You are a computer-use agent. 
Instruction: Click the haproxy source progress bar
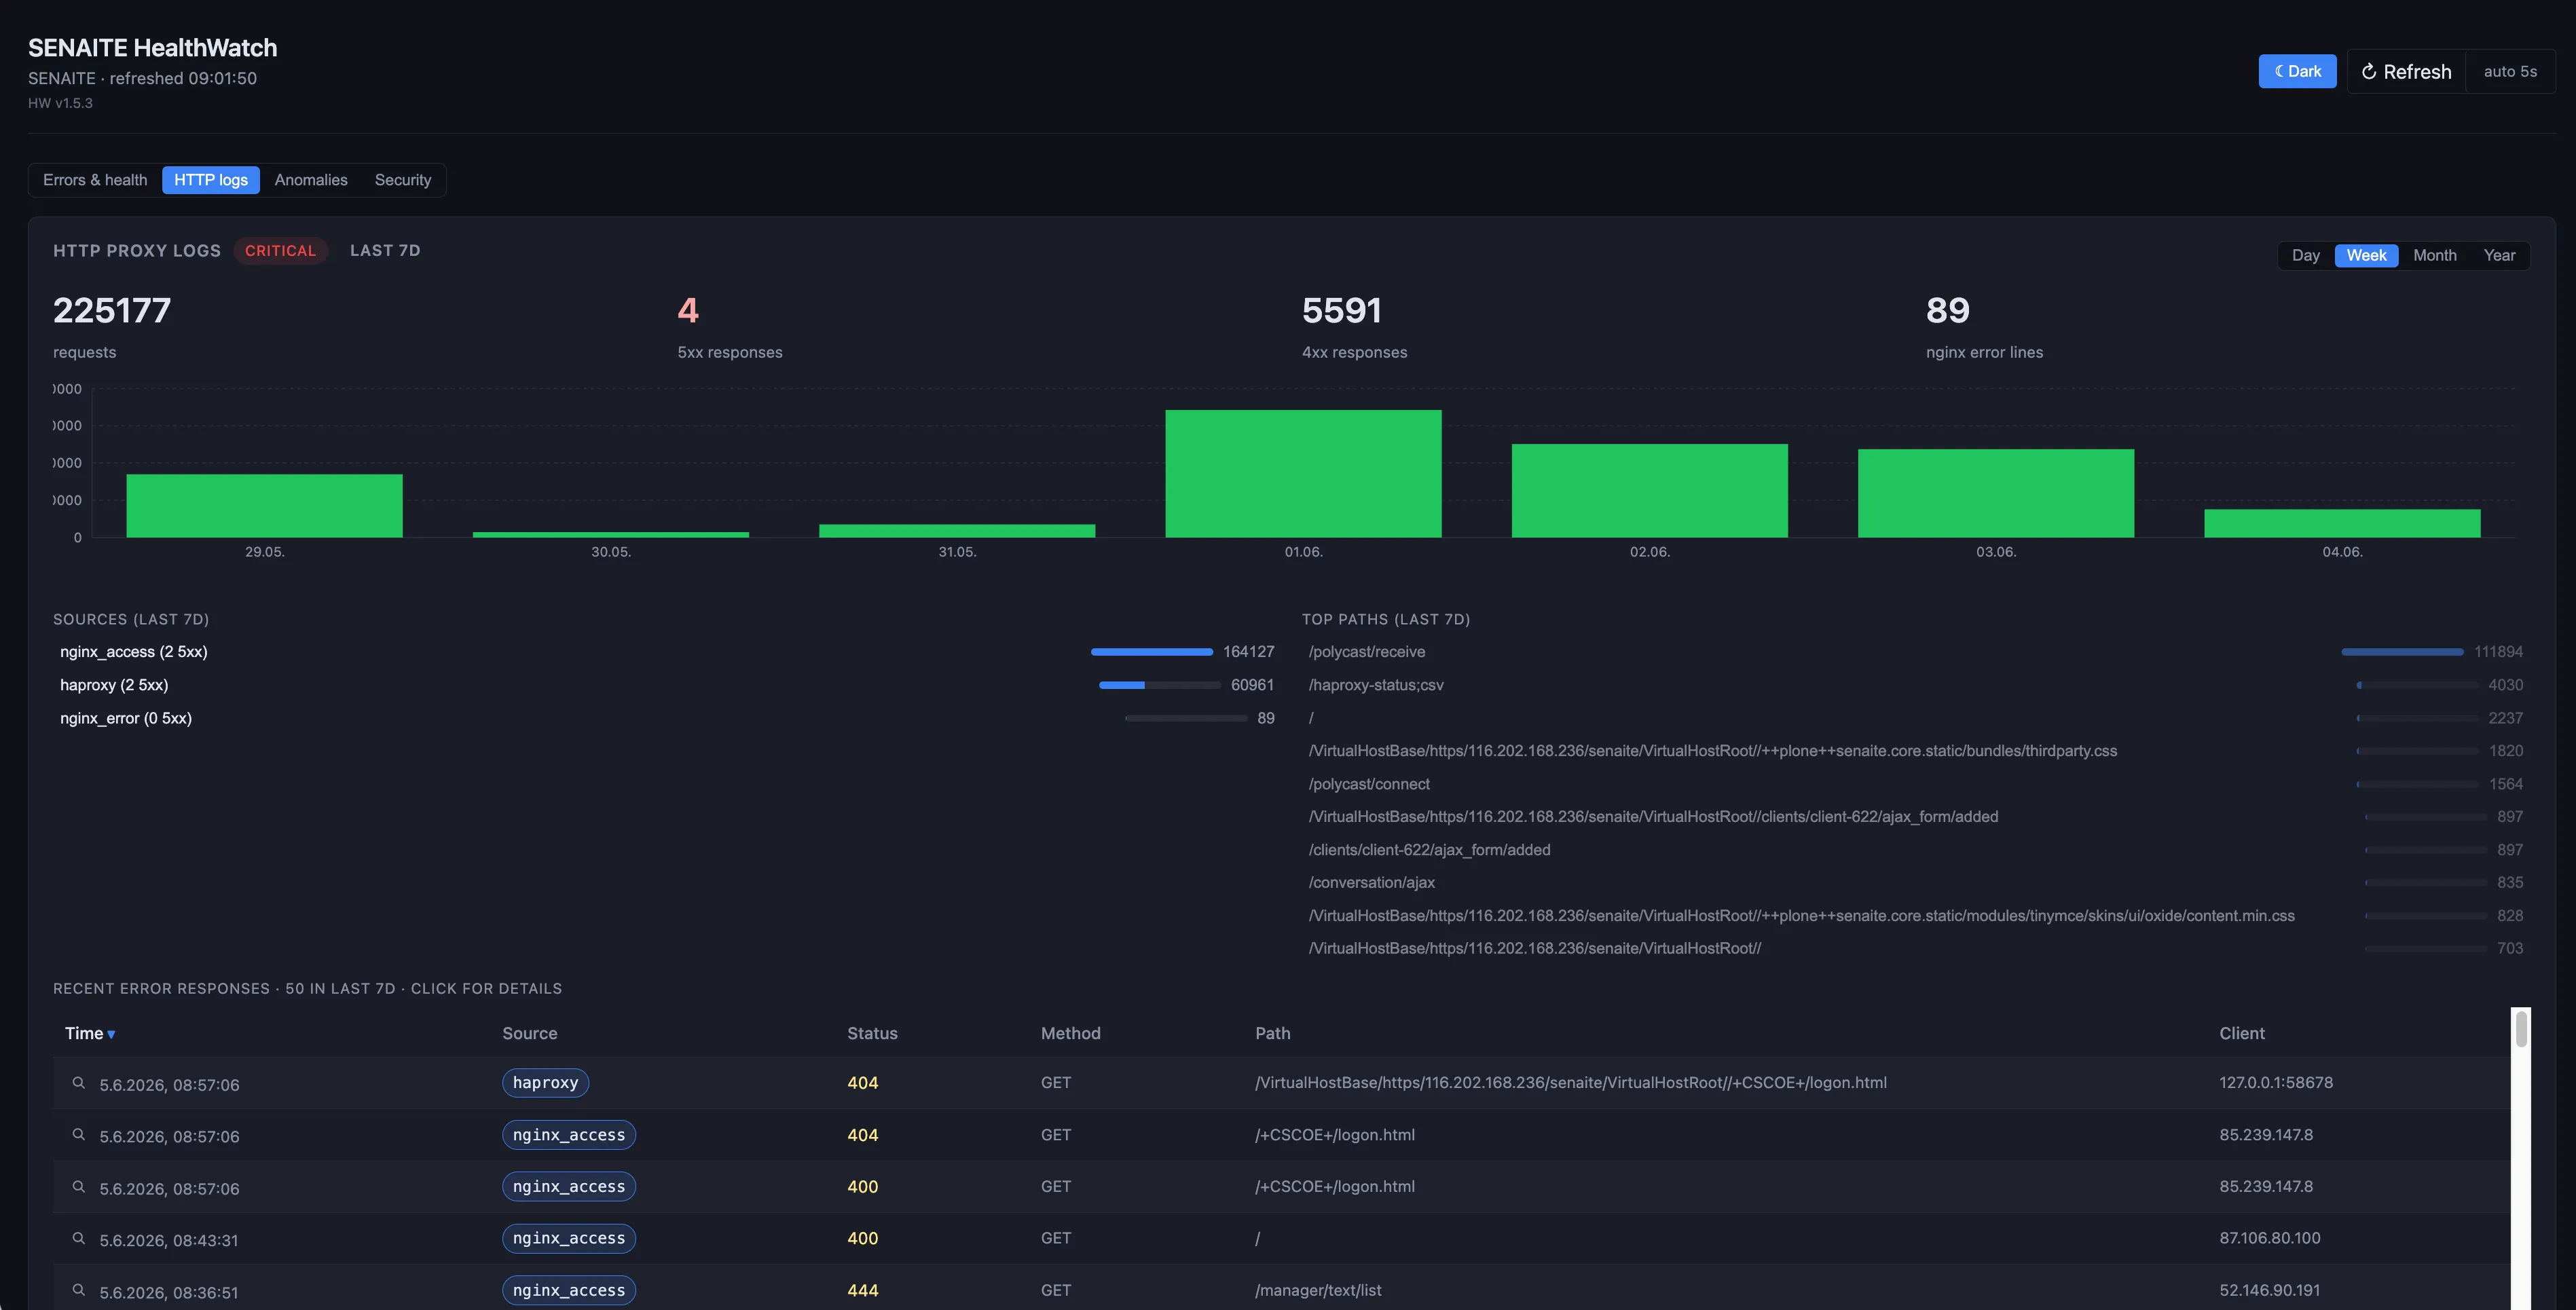coord(1159,685)
